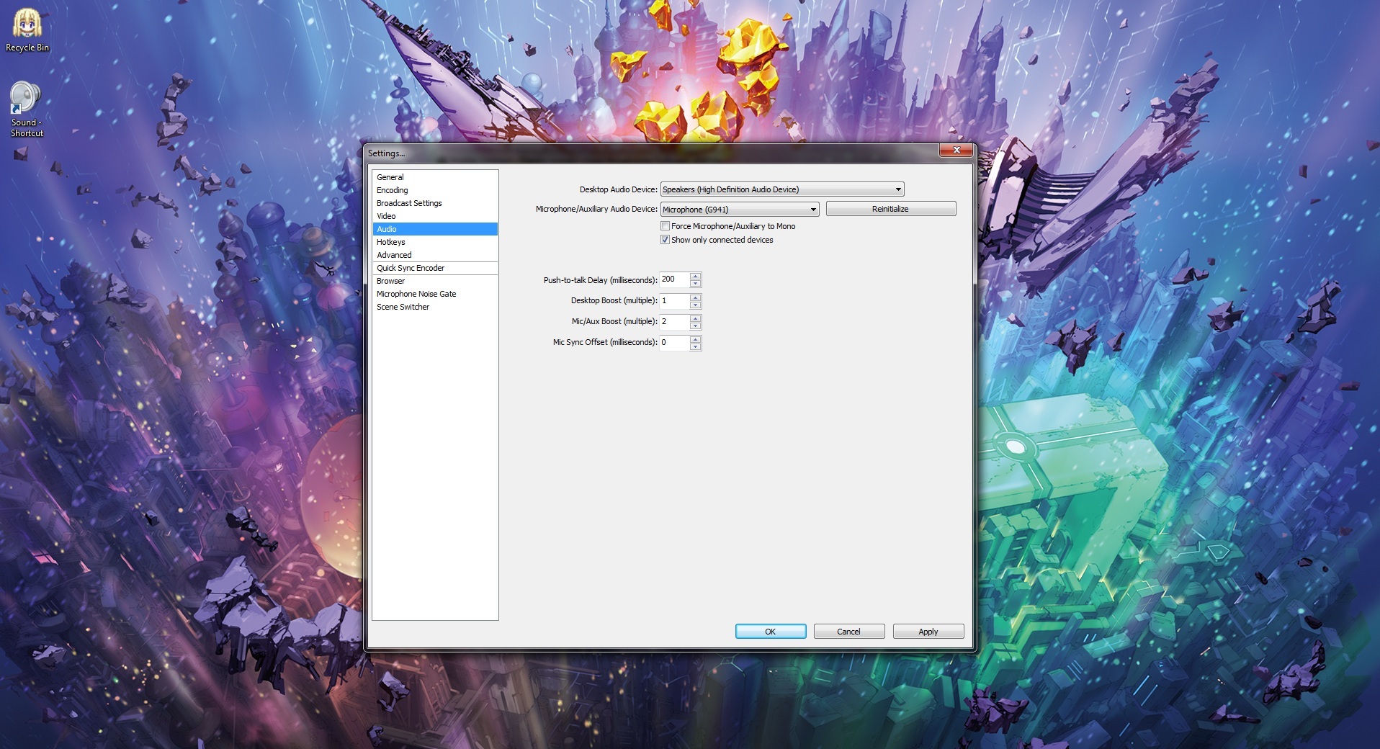Click the Desktop Boost input field
This screenshot has width=1380, height=749.
[675, 301]
